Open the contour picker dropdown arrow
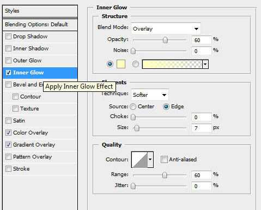 [x=150, y=160]
